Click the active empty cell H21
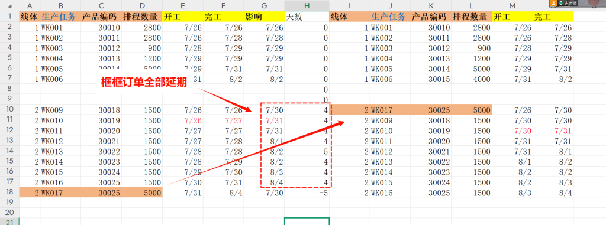This screenshot has height=225, width=606. [x=307, y=221]
